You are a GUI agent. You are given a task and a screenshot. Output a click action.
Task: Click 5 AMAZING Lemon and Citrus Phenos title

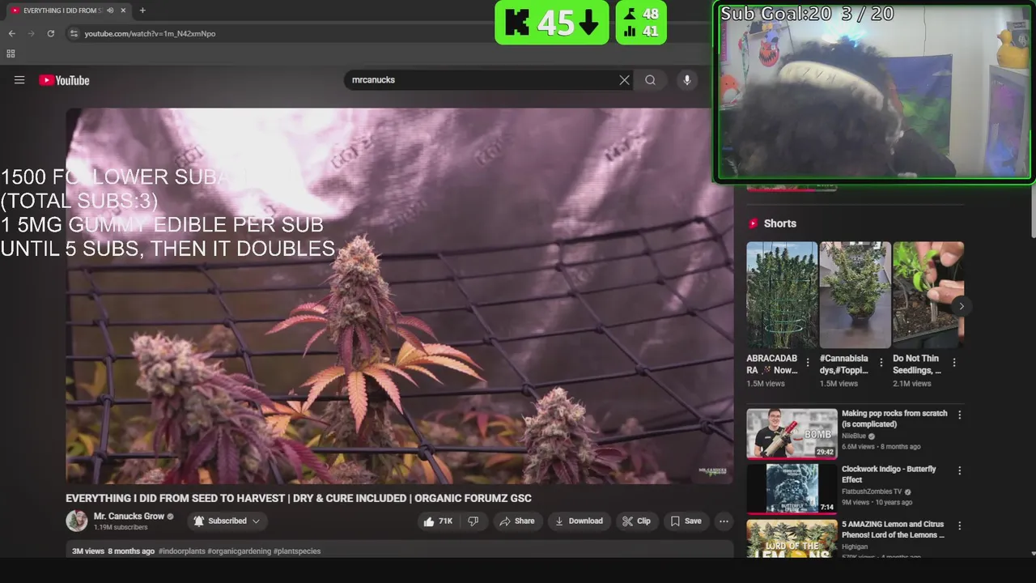[x=894, y=530]
